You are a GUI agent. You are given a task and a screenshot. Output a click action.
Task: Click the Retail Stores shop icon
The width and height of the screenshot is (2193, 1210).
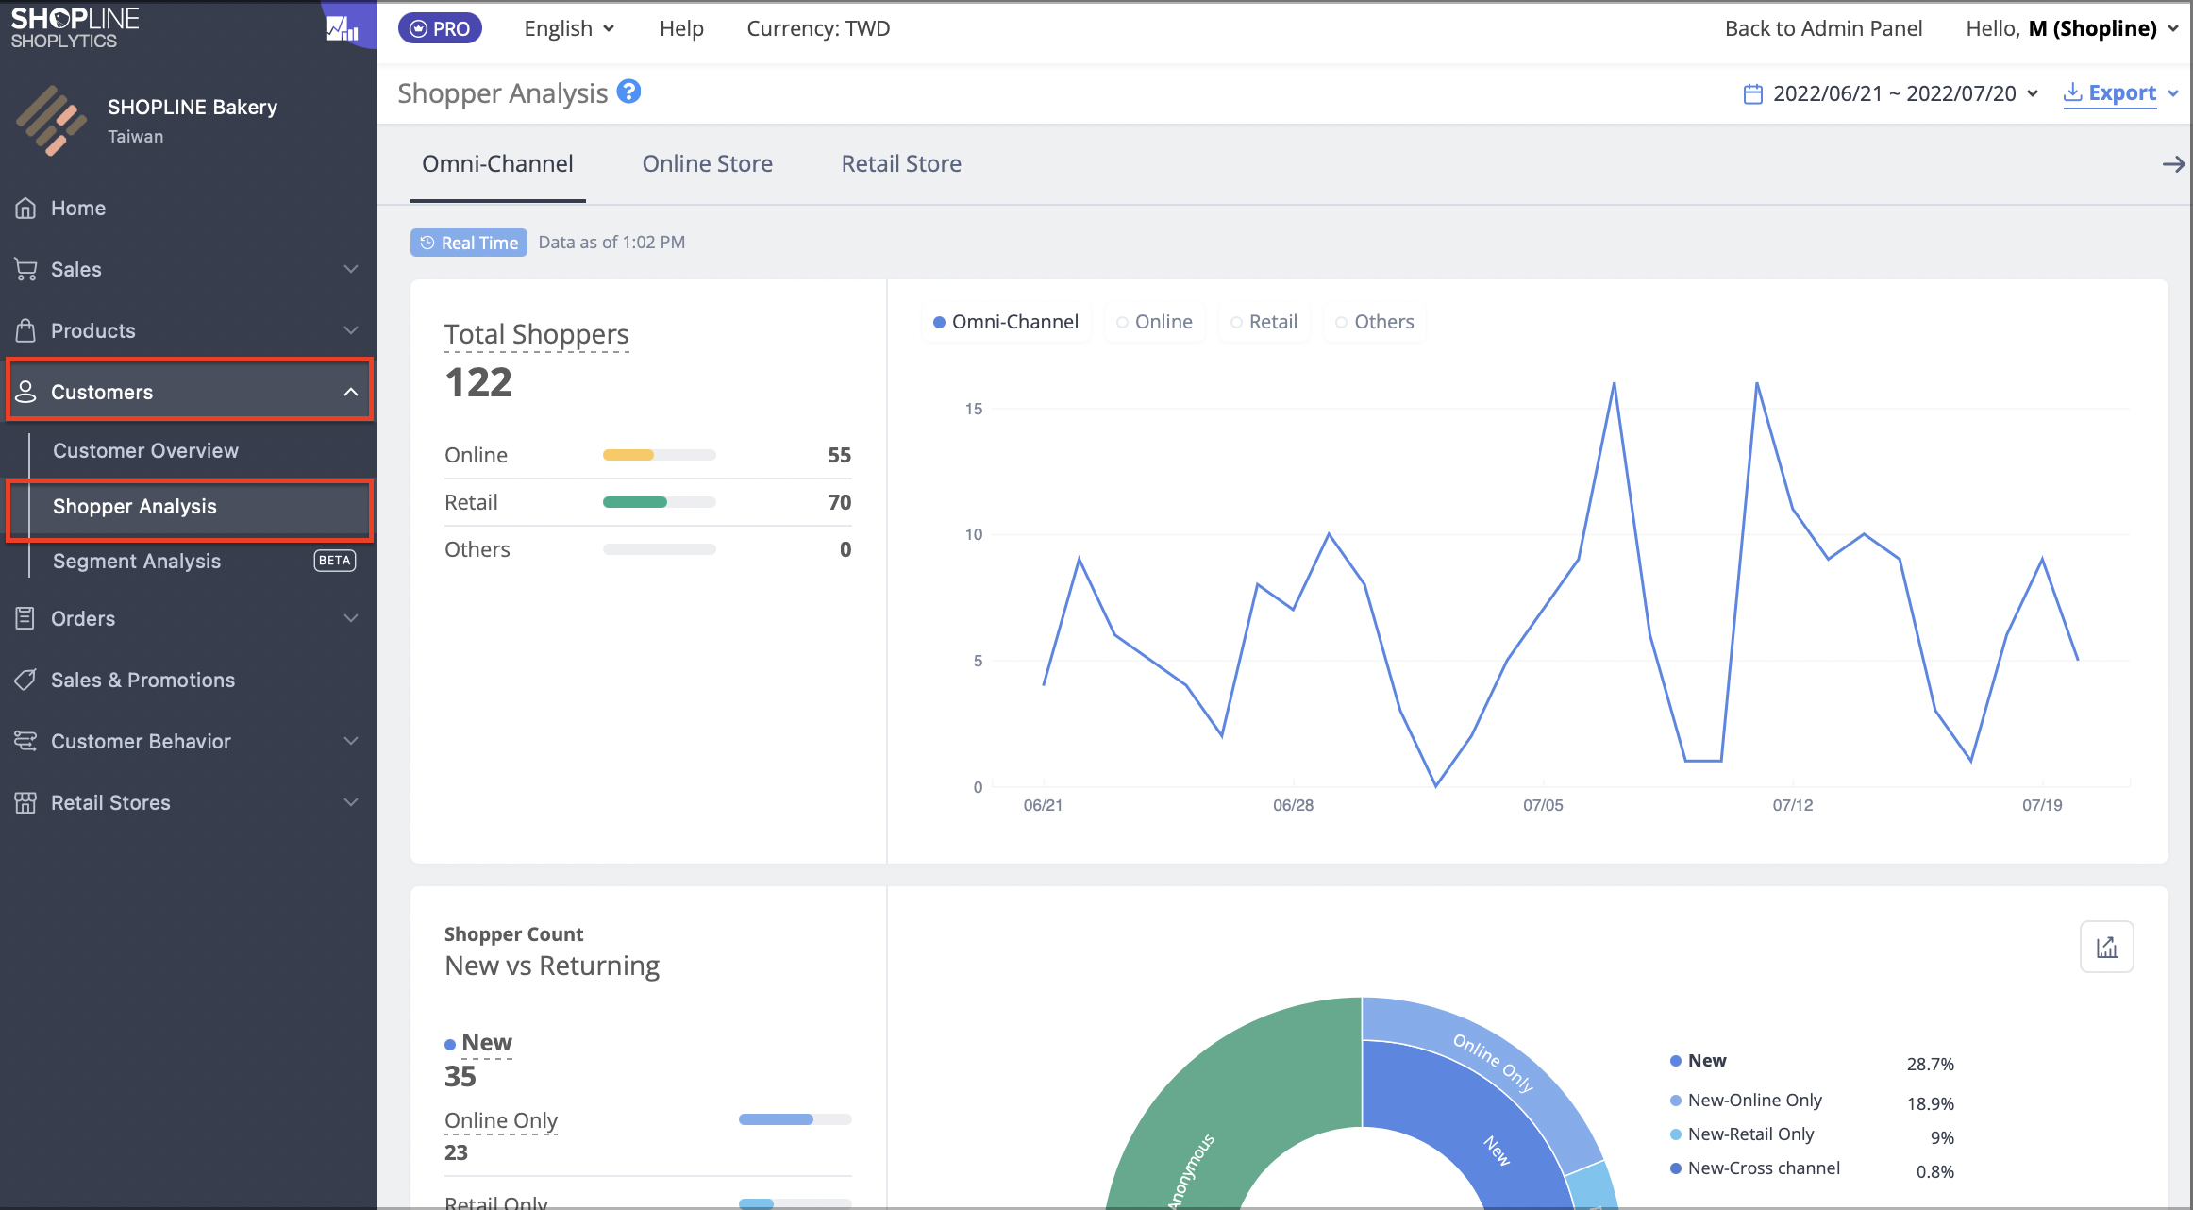[25, 802]
